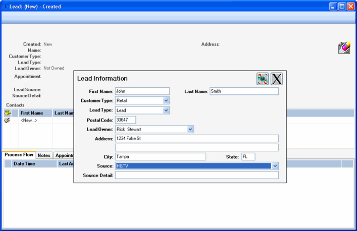Close Lead Information dialog with X
The width and height of the screenshot is (357, 231).
point(277,79)
